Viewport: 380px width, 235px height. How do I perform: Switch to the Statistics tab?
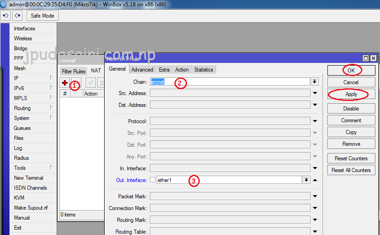click(x=203, y=70)
